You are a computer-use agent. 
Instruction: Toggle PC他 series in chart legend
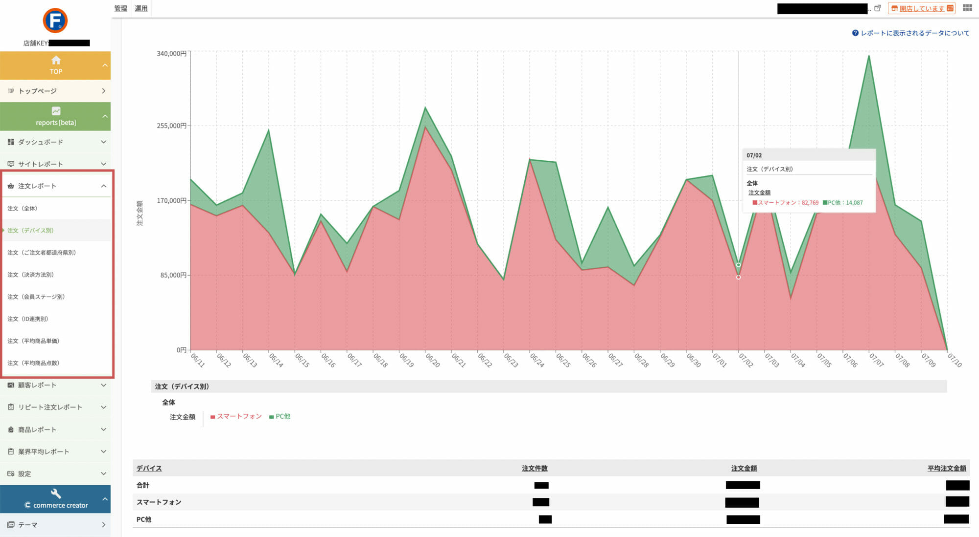click(x=280, y=416)
